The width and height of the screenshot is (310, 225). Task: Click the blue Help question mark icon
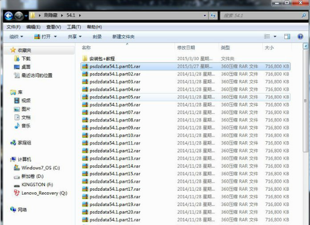pos(300,37)
